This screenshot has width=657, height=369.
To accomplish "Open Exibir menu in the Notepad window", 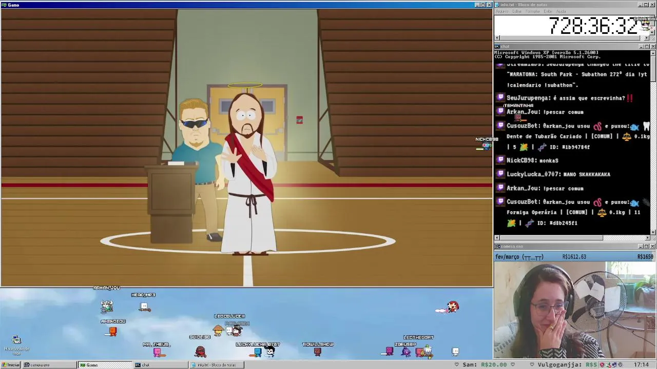I will [548, 11].
